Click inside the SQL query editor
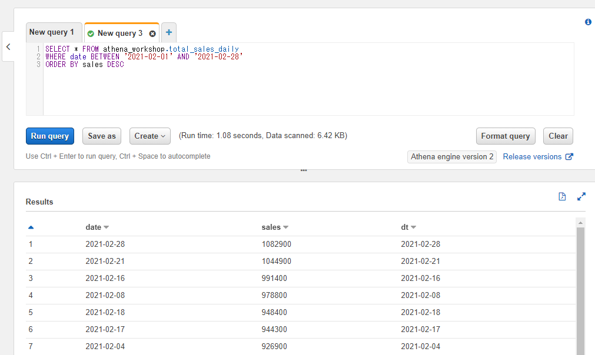 [308, 79]
